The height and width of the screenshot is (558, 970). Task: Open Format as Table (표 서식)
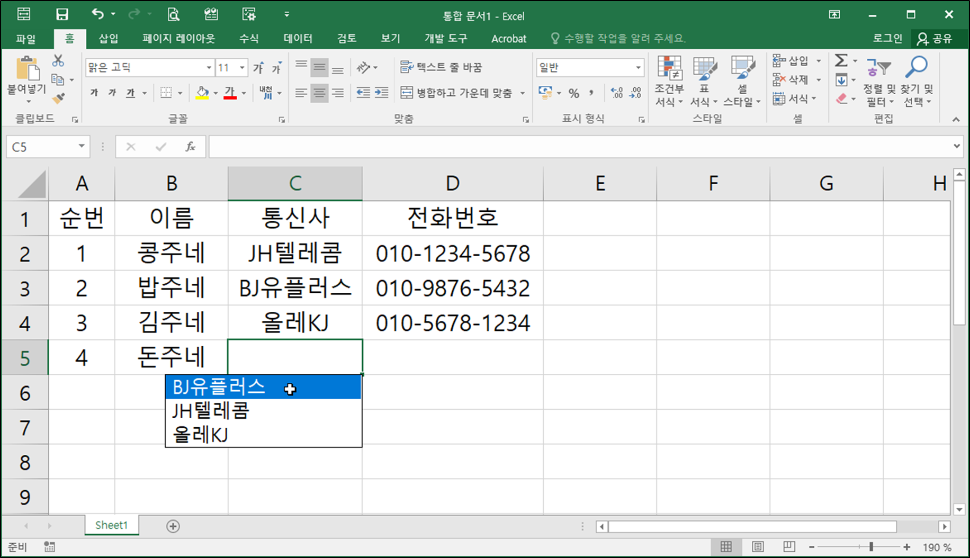click(704, 81)
